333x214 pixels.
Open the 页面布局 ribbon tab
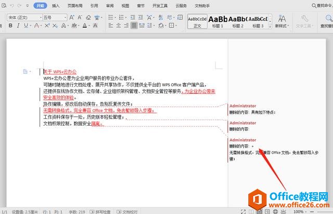pos(75,6)
